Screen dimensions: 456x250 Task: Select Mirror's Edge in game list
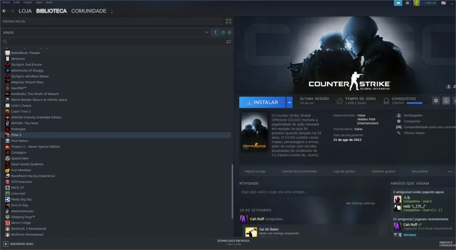click(x=21, y=223)
